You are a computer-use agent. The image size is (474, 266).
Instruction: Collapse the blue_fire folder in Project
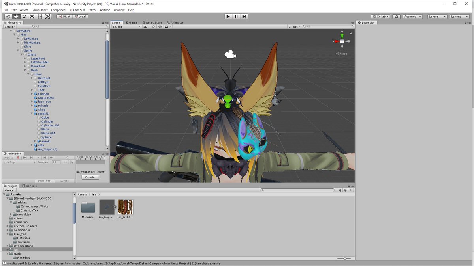pyautogui.click(x=8, y=234)
